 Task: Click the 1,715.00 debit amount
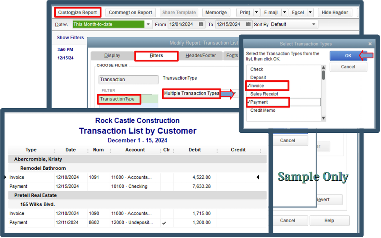point(202,214)
